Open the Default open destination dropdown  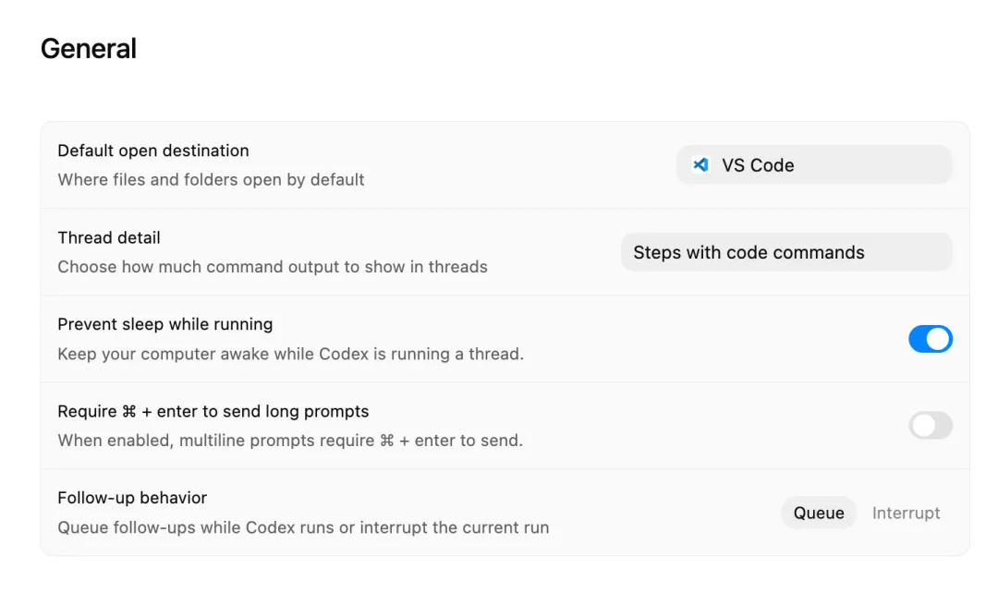[x=813, y=165]
